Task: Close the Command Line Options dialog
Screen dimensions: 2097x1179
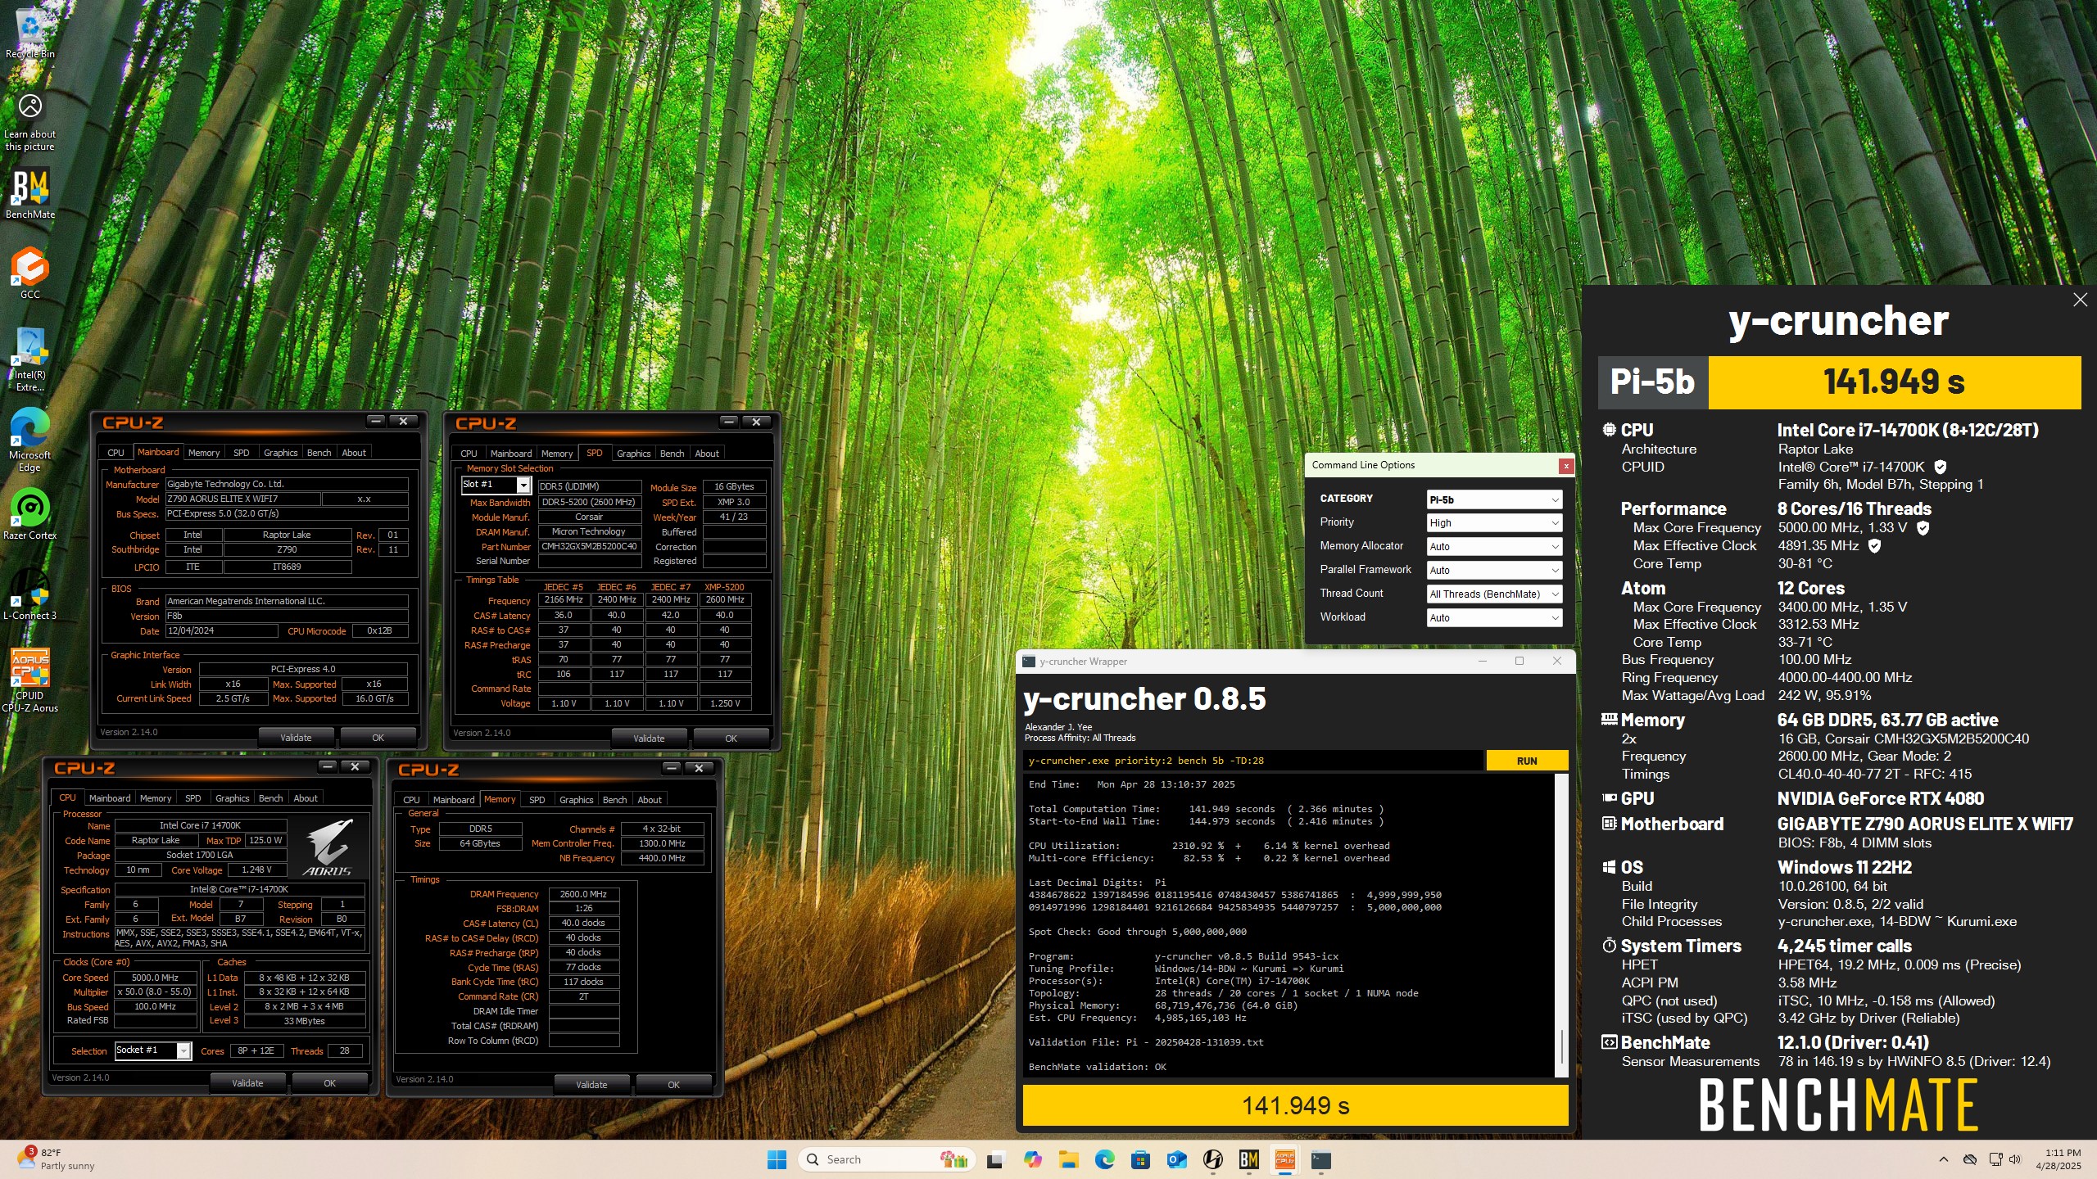Action: [1565, 466]
